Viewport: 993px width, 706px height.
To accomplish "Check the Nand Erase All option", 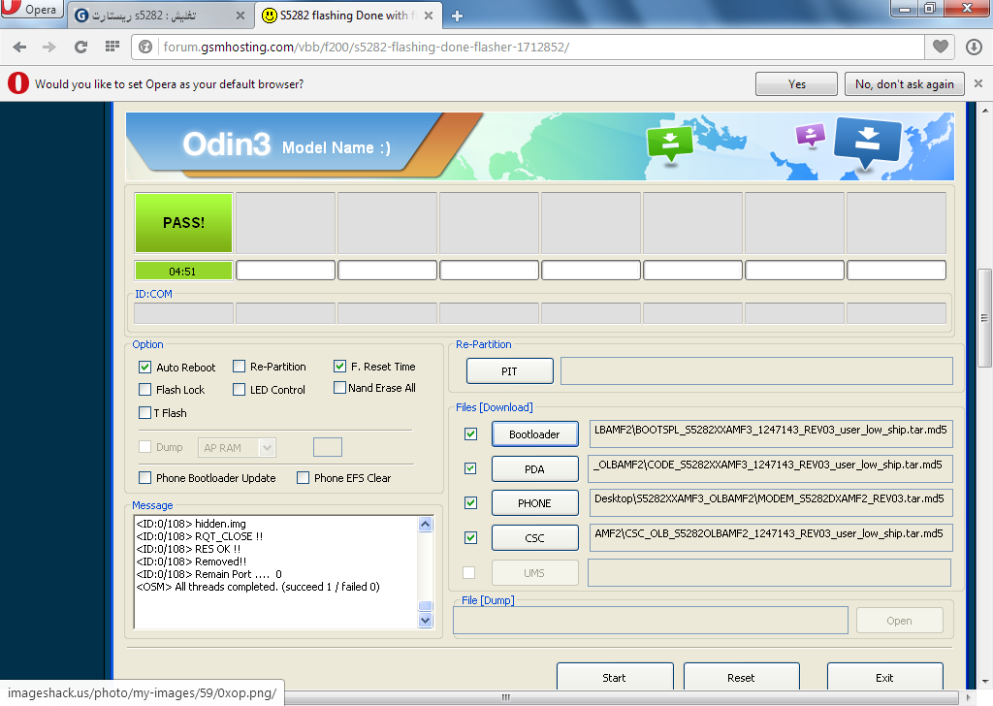I will [340, 388].
